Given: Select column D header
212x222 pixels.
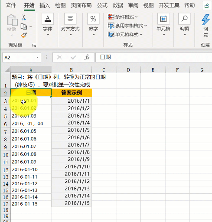Looking at the screenshot, I should (128, 70).
